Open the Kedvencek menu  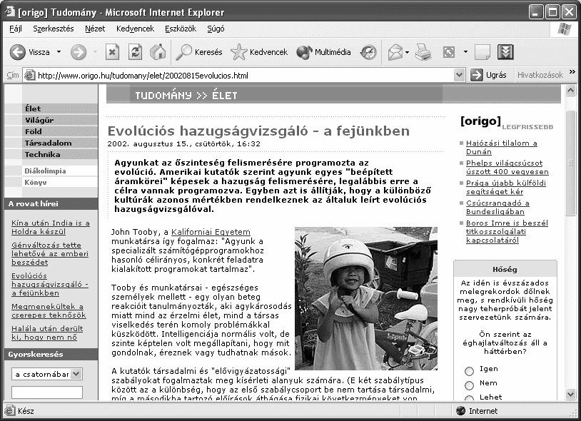click(x=135, y=29)
